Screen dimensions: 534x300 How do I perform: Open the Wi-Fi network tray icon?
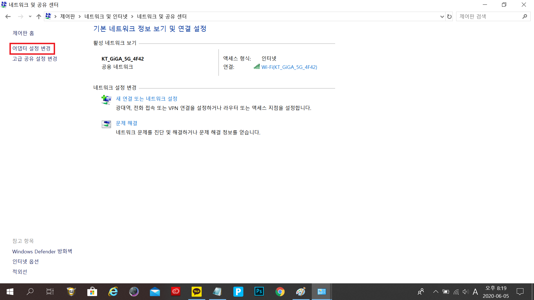click(456, 292)
